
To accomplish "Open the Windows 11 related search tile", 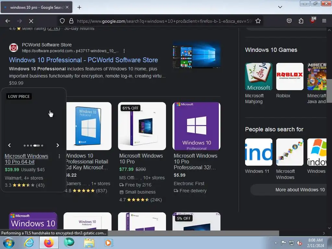I will pos(258,152).
